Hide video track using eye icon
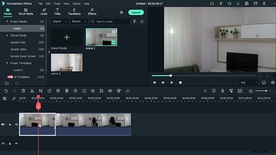Image resolution: width=276 pixels, height=155 pixels. click(16, 124)
